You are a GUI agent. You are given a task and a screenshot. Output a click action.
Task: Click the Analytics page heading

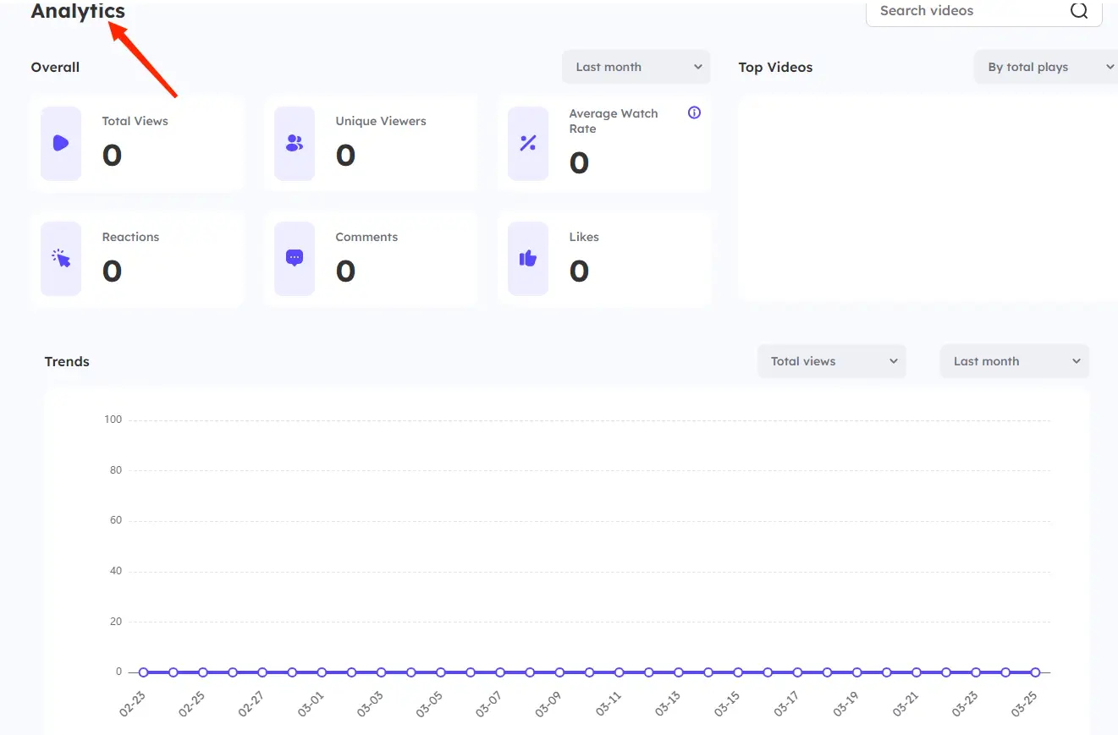pos(78,12)
